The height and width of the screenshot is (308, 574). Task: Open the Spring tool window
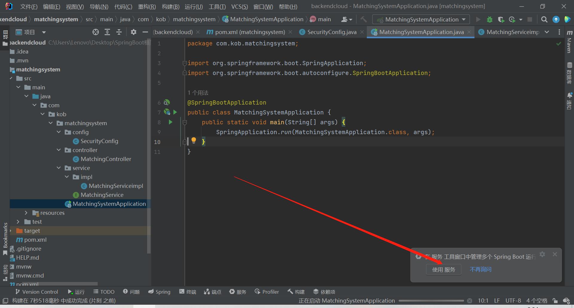point(159,292)
